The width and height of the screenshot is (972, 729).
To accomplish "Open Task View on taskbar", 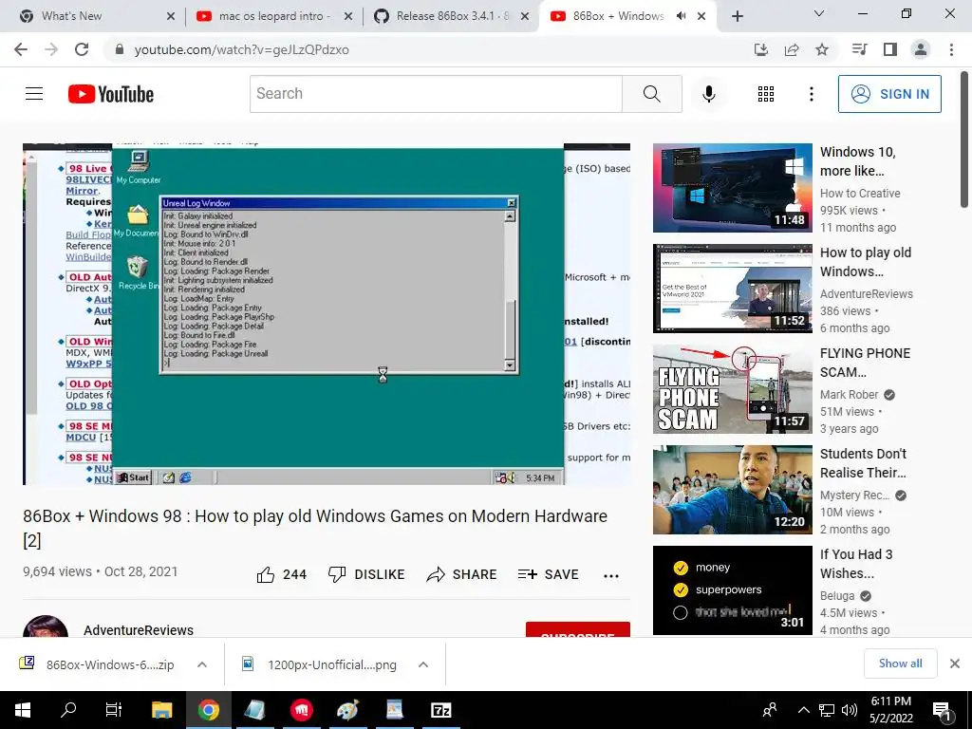I will click(x=115, y=710).
